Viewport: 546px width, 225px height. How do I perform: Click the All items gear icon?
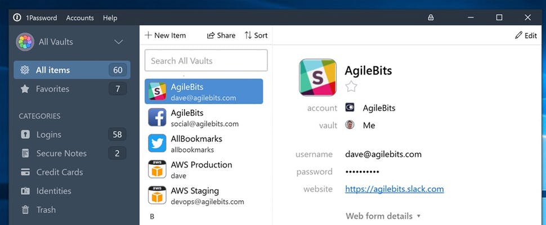tap(25, 70)
